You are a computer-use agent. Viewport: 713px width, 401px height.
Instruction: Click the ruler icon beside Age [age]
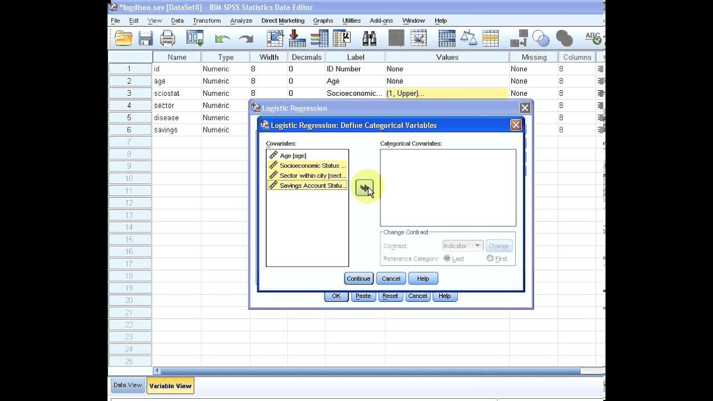pos(273,155)
